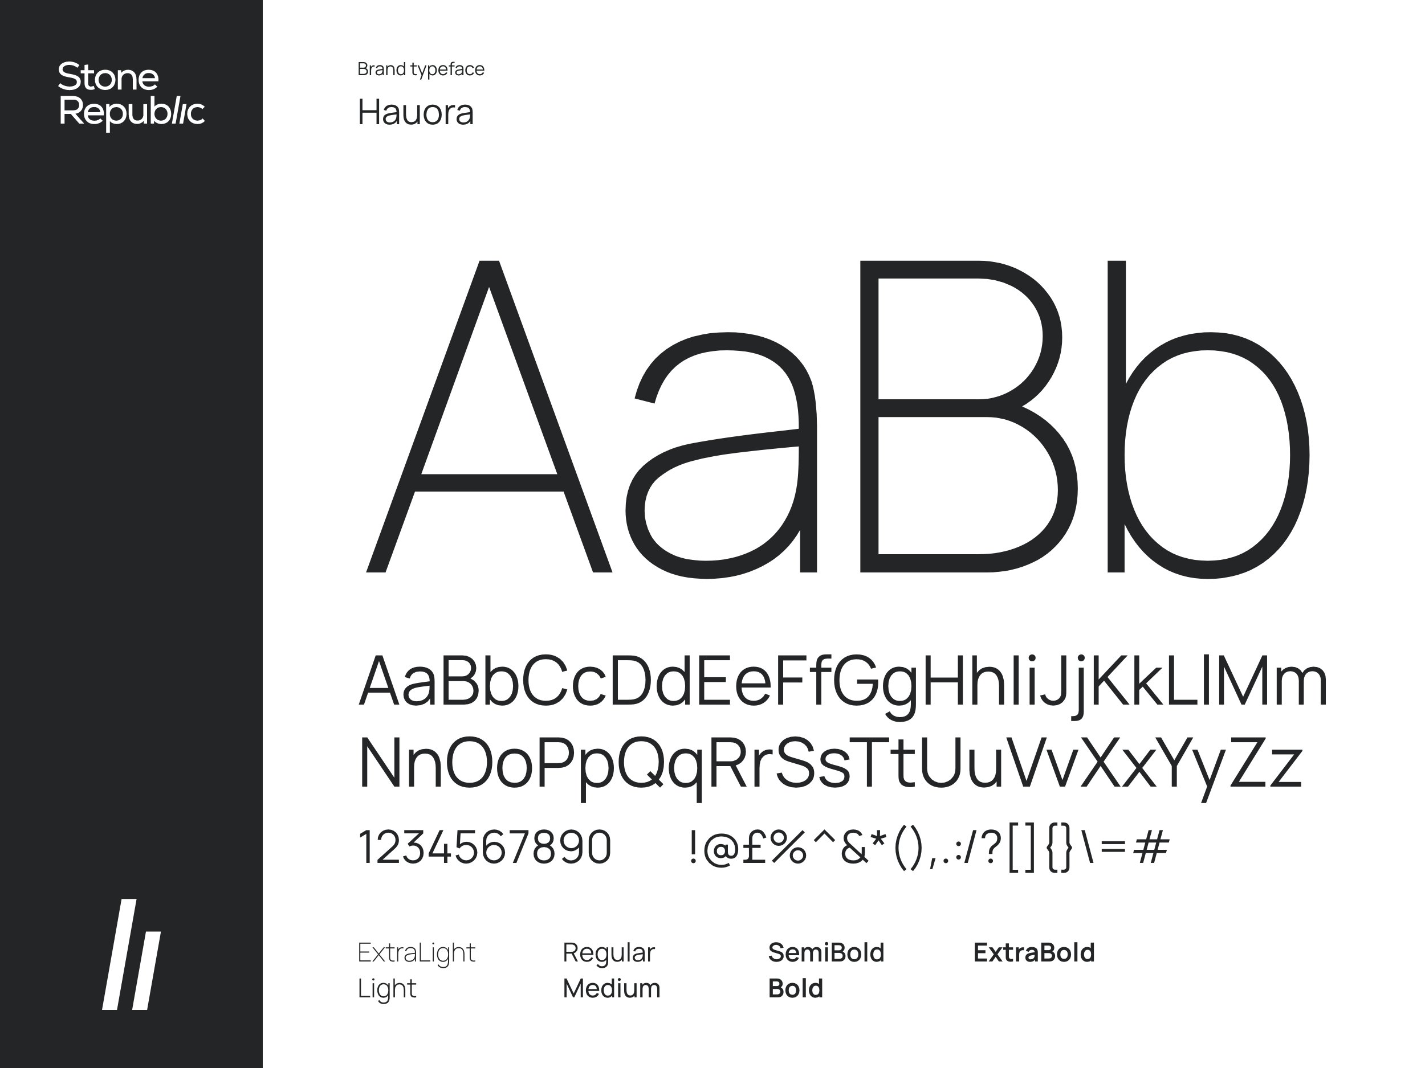Select the 'Brand typeface' label
This screenshot has height=1068, width=1425.
[421, 69]
